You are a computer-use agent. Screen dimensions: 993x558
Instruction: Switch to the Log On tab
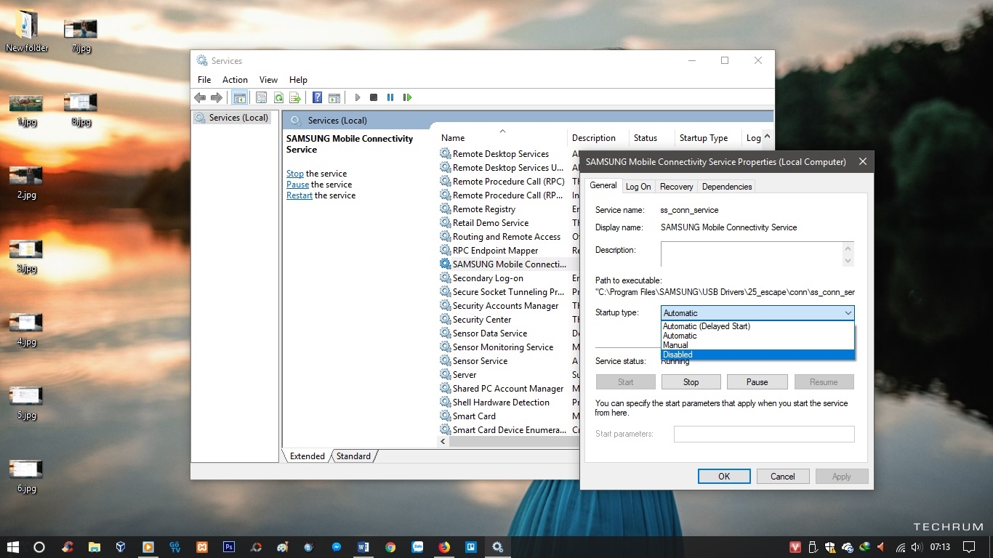[638, 187]
